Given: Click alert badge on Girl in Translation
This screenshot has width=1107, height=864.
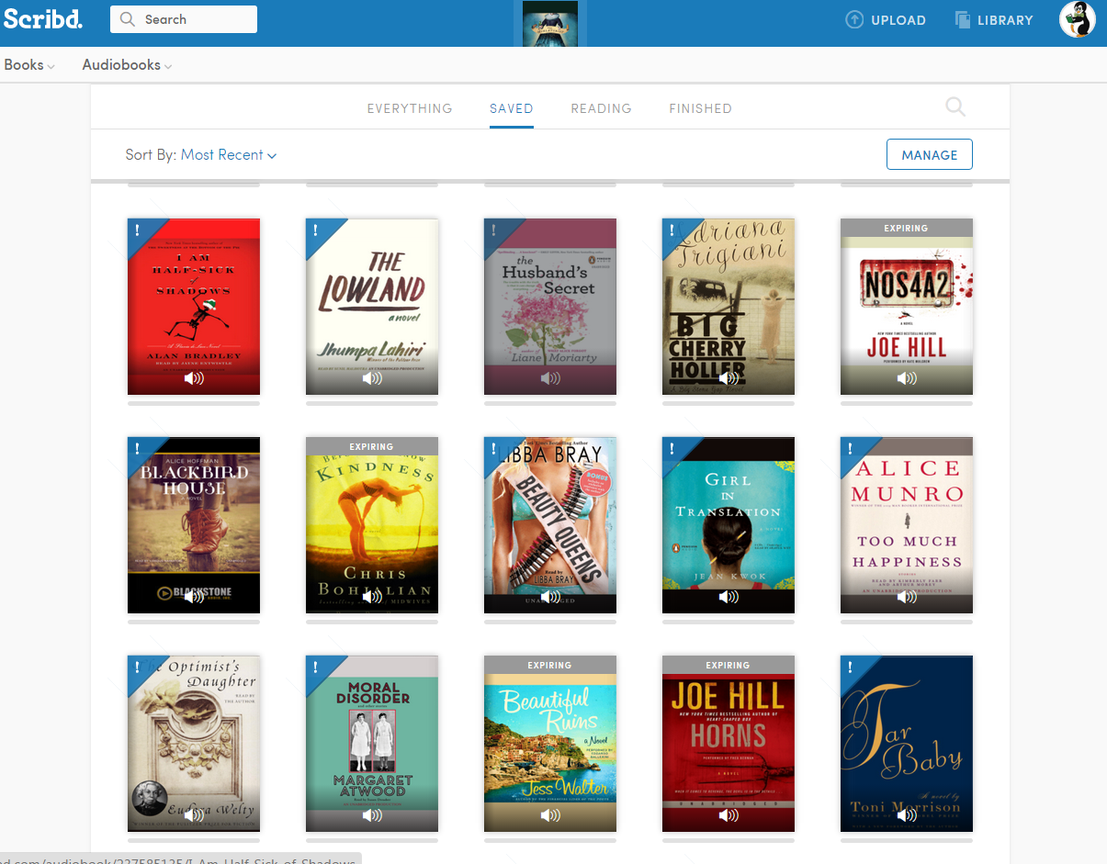Looking at the screenshot, I should click(674, 450).
